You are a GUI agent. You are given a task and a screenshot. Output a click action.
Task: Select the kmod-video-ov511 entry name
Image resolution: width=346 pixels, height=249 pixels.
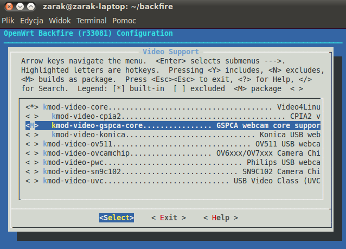(x=78, y=144)
